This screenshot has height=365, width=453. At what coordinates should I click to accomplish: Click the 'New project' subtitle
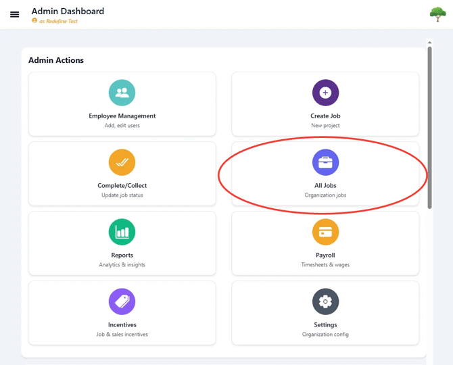pos(325,126)
